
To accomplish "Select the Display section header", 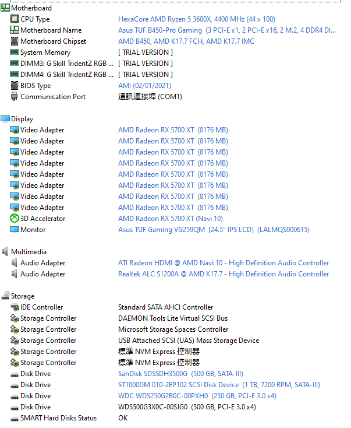I will (x=22, y=119).
